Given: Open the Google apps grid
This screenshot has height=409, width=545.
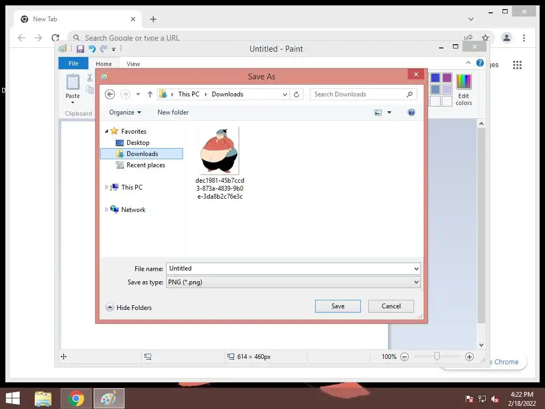Looking at the screenshot, I should [x=517, y=64].
